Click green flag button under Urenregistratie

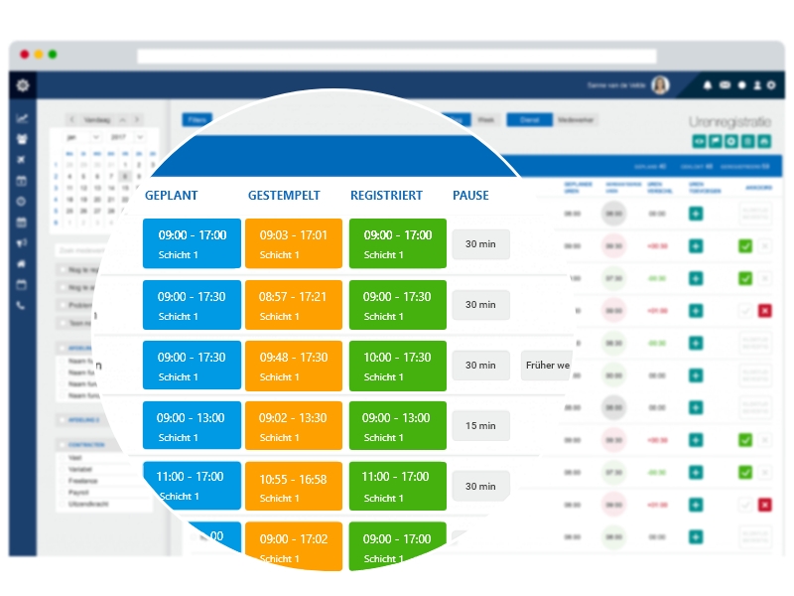pos(715,141)
